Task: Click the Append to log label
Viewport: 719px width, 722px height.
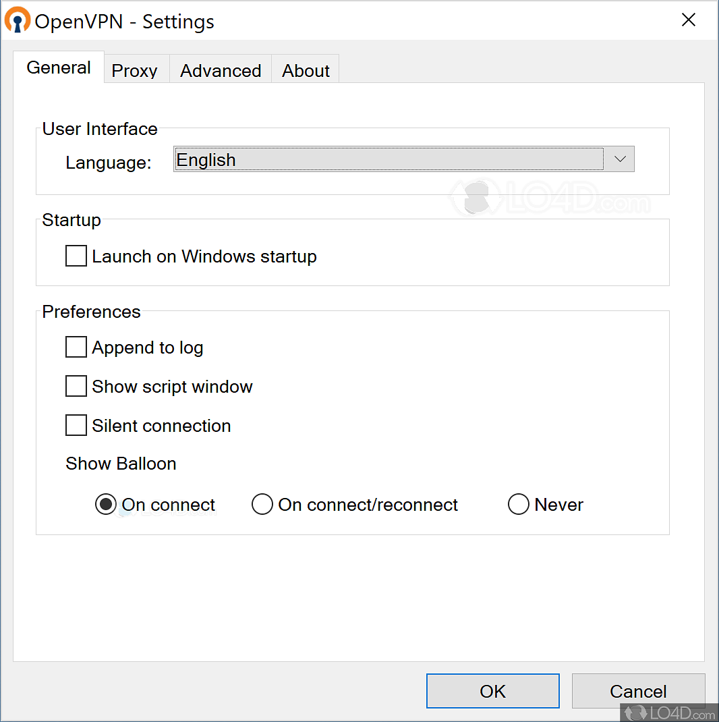Action: coord(148,348)
